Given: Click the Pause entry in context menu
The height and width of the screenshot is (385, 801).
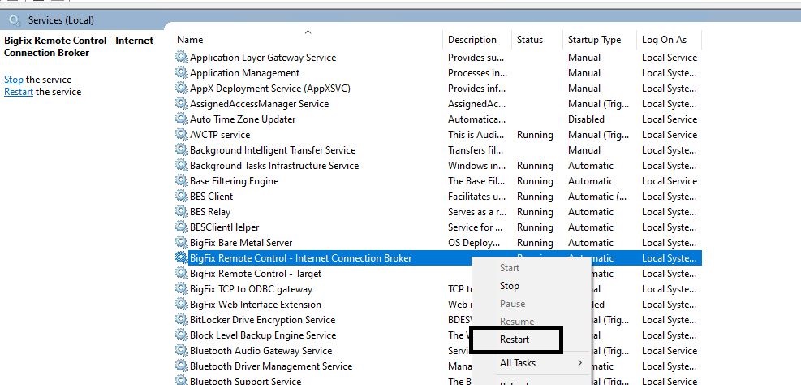Looking at the screenshot, I should pyautogui.click(x=512, y=303).
